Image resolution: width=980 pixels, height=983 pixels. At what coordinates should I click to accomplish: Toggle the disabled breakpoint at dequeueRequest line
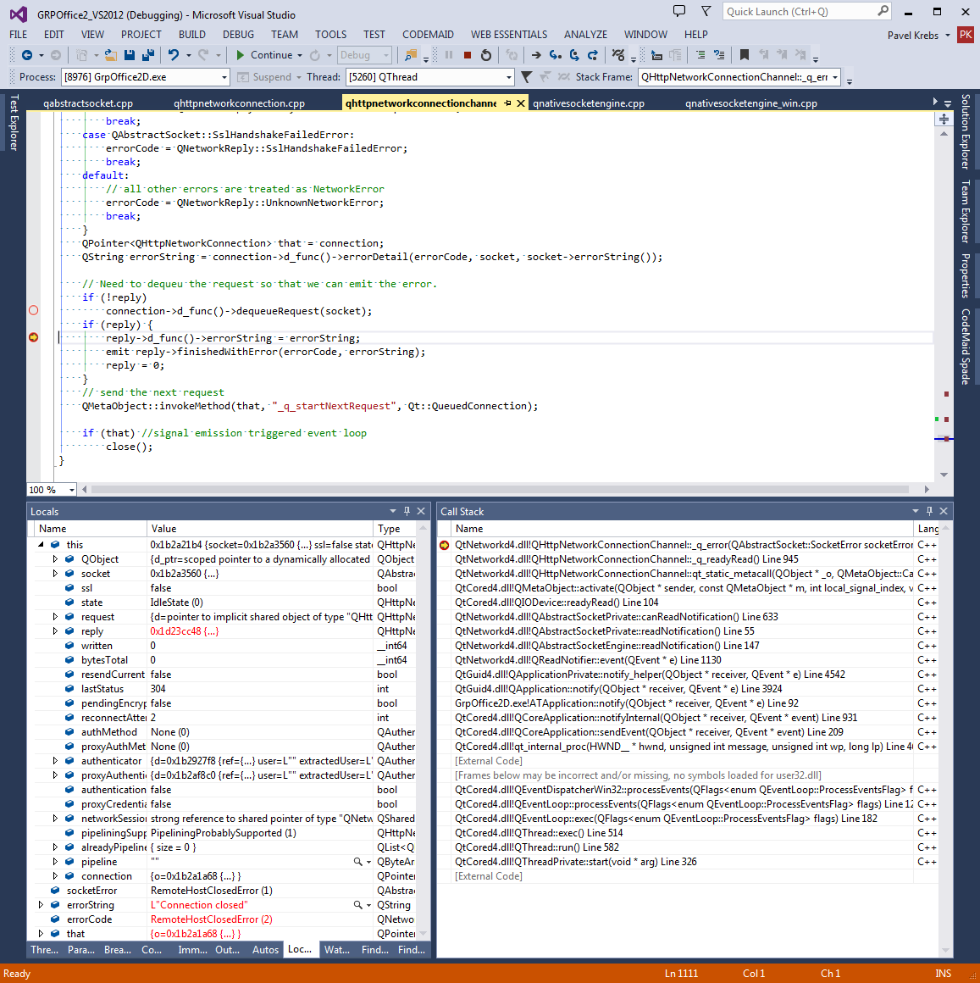[34, 311]
